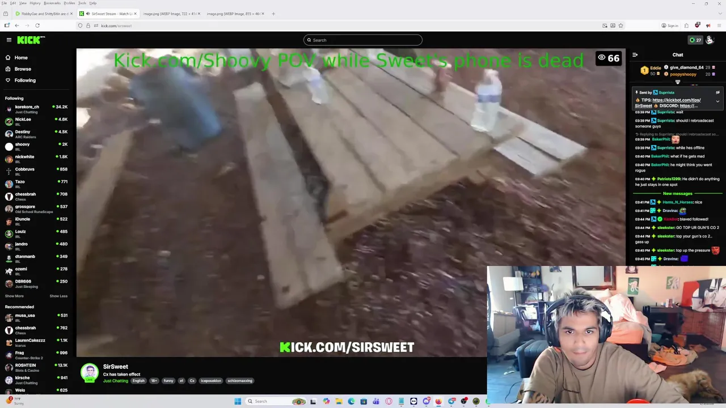Select the schizomaxxing tag
Image resolution: width=726 pixels, height=408 pixels.
pyautogui.click(x=240, y=381)
